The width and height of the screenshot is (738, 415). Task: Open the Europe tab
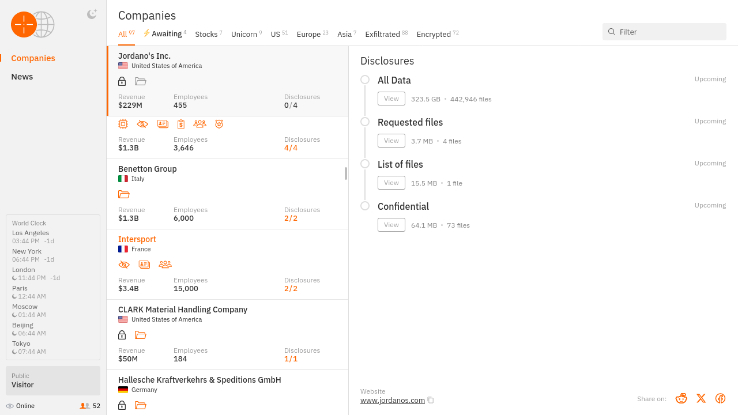tap(308, 35)
